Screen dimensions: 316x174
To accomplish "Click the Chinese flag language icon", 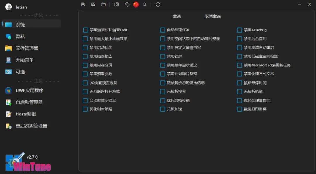I will [x=136, y=4].
